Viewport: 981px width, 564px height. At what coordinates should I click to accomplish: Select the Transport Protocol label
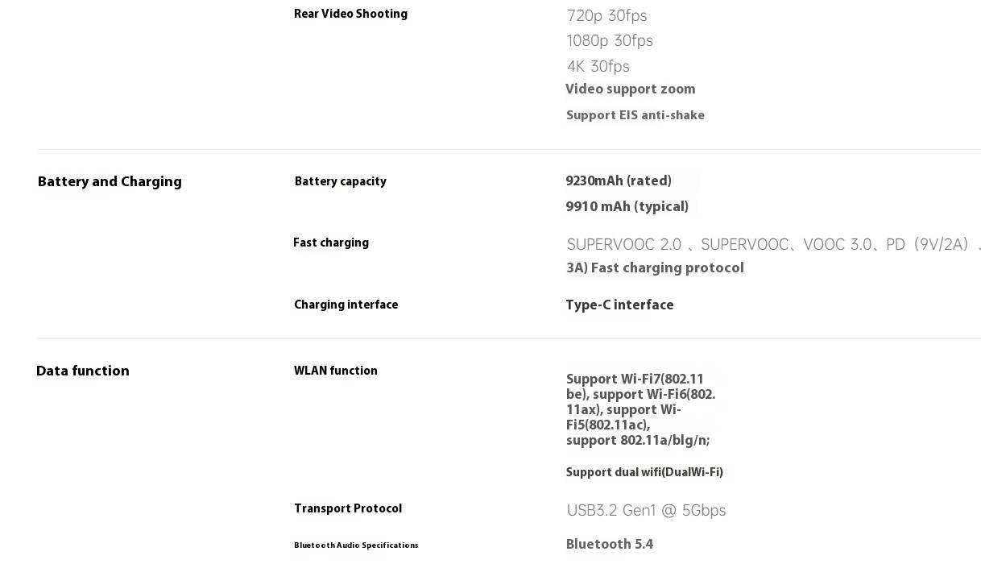[x=348, y=508]
